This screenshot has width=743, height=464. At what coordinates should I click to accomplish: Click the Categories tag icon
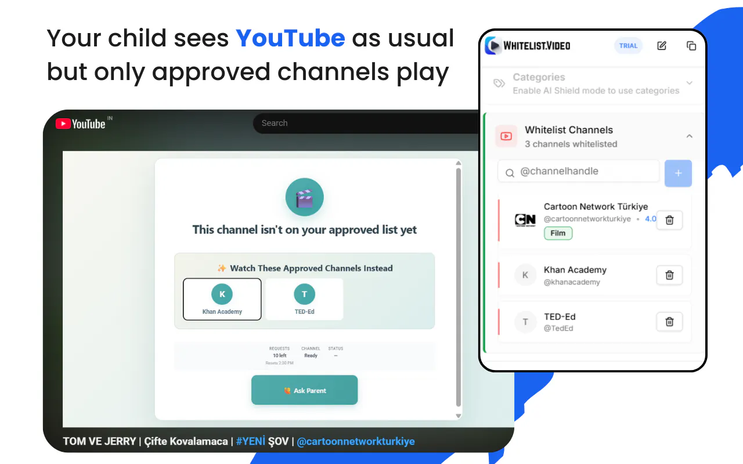(x=499, y=84)
